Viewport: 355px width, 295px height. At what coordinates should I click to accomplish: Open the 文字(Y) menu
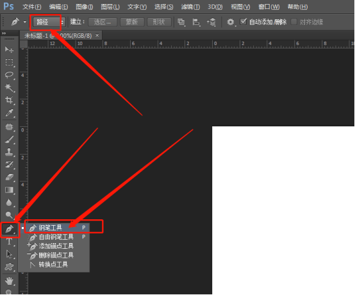point(137,7)
